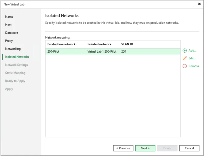Select the 200-Pilot network mapping row
The width and height of the screenshot is (204, 156).
point(112,52)
